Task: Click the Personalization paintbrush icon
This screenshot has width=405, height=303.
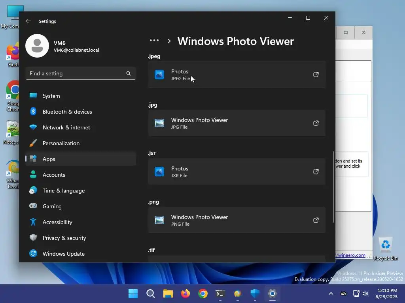Action: click(33, 143)
